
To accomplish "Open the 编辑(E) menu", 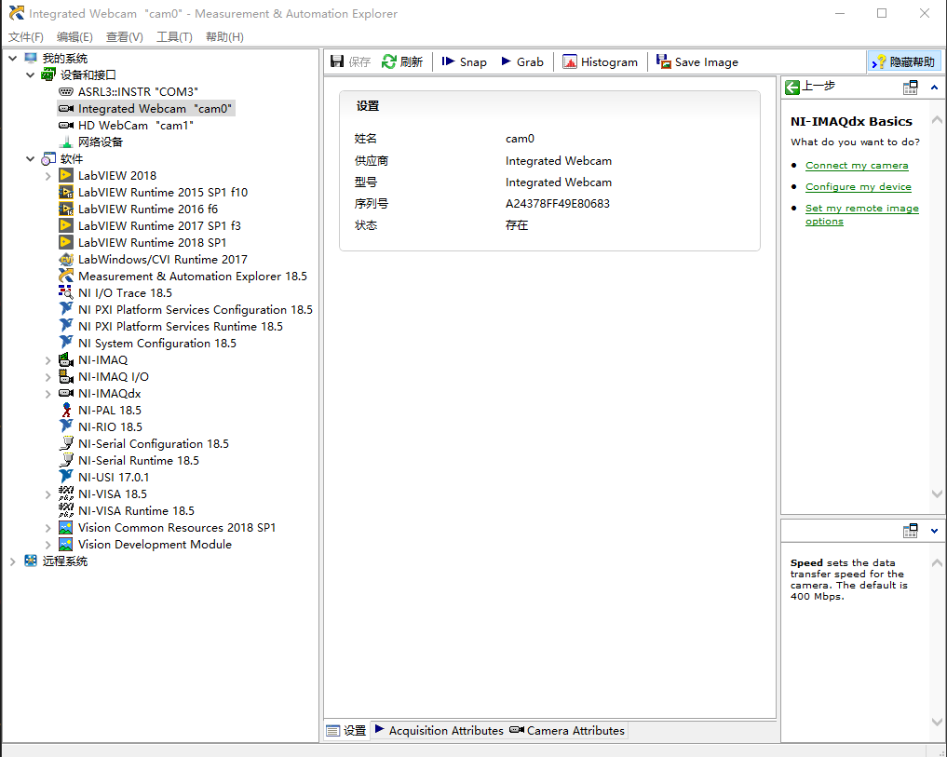I will (74, 37).
